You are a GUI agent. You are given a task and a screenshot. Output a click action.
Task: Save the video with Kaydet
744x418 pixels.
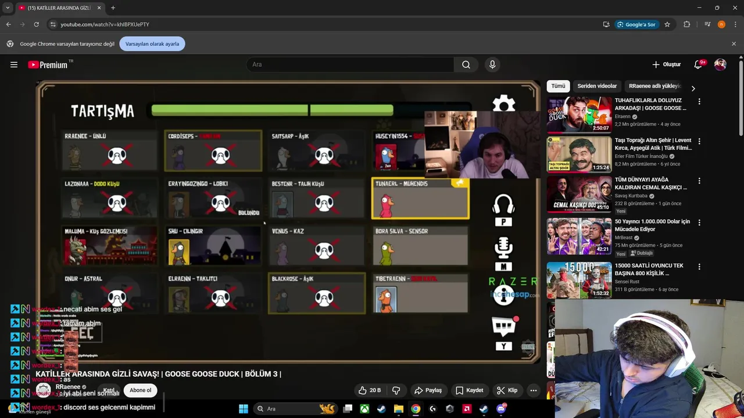[470, 390]
